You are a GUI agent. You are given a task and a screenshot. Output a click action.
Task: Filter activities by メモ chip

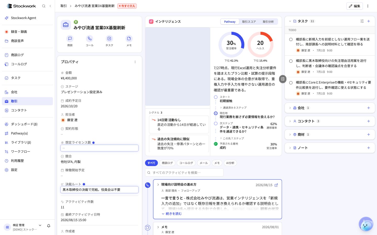pyautogui.click(x=217, y=163)
